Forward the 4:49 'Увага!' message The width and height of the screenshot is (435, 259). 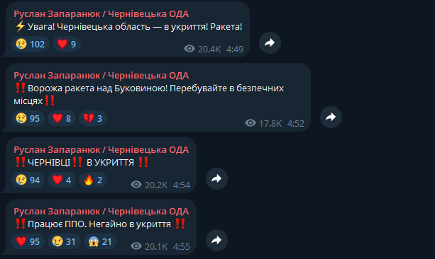[270, 42]
